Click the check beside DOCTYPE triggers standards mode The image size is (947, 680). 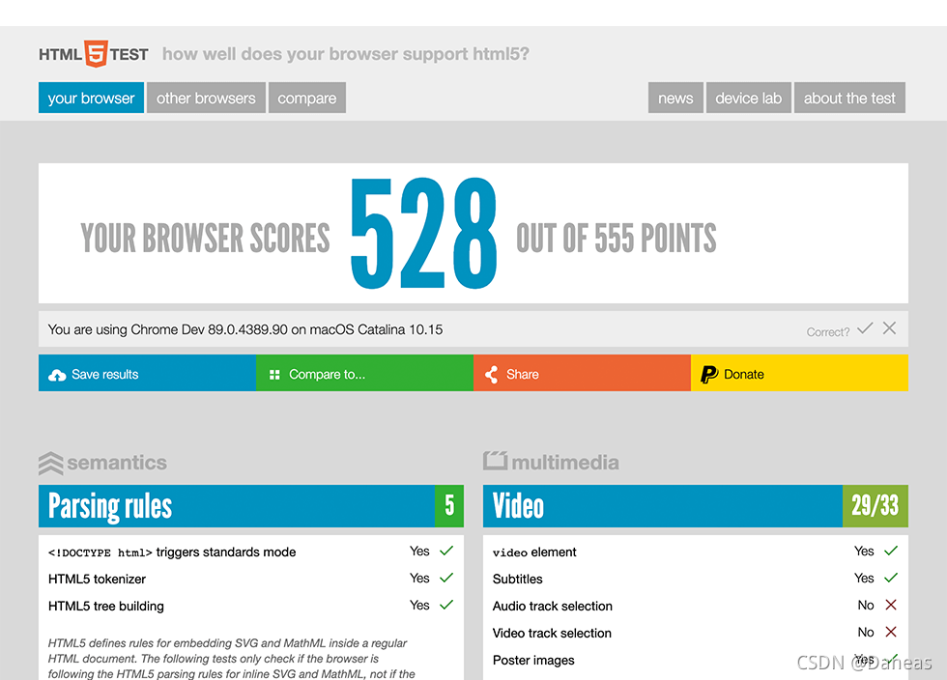pos(446,551)
